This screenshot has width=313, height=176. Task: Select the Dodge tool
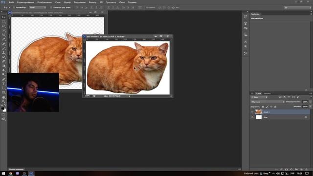click(3, 75)
